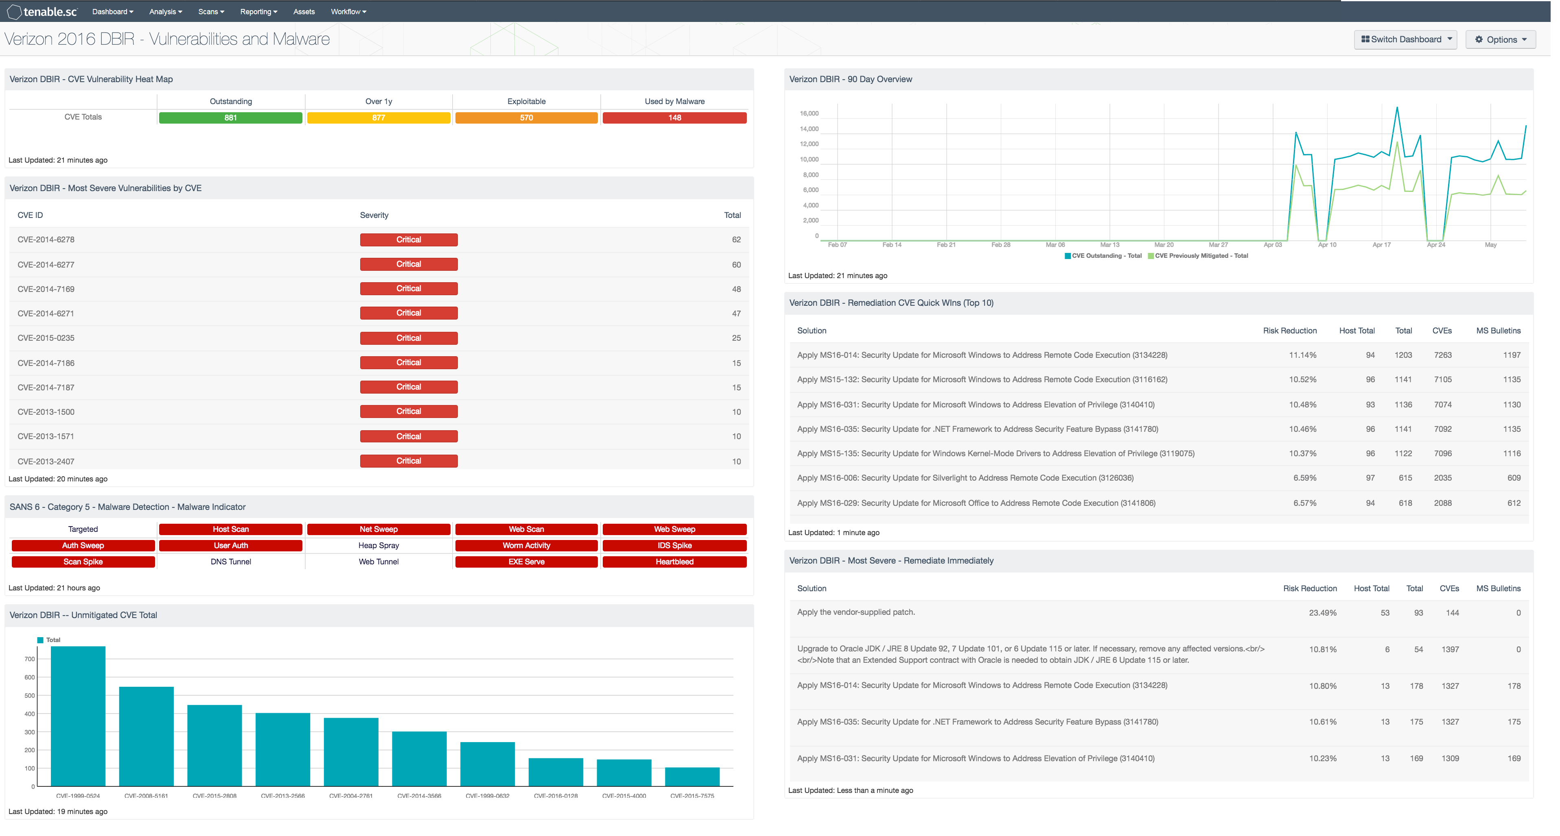Viewport: 1560px width, 836px height.
Task: Open the Scans menu
Action: (211, 11)
